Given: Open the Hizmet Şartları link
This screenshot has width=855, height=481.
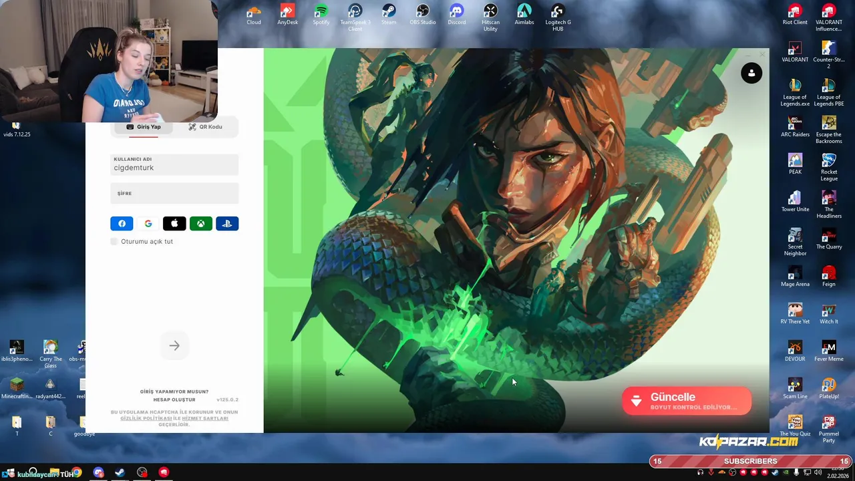Looking at the screenshot, I should coord(205,418).
